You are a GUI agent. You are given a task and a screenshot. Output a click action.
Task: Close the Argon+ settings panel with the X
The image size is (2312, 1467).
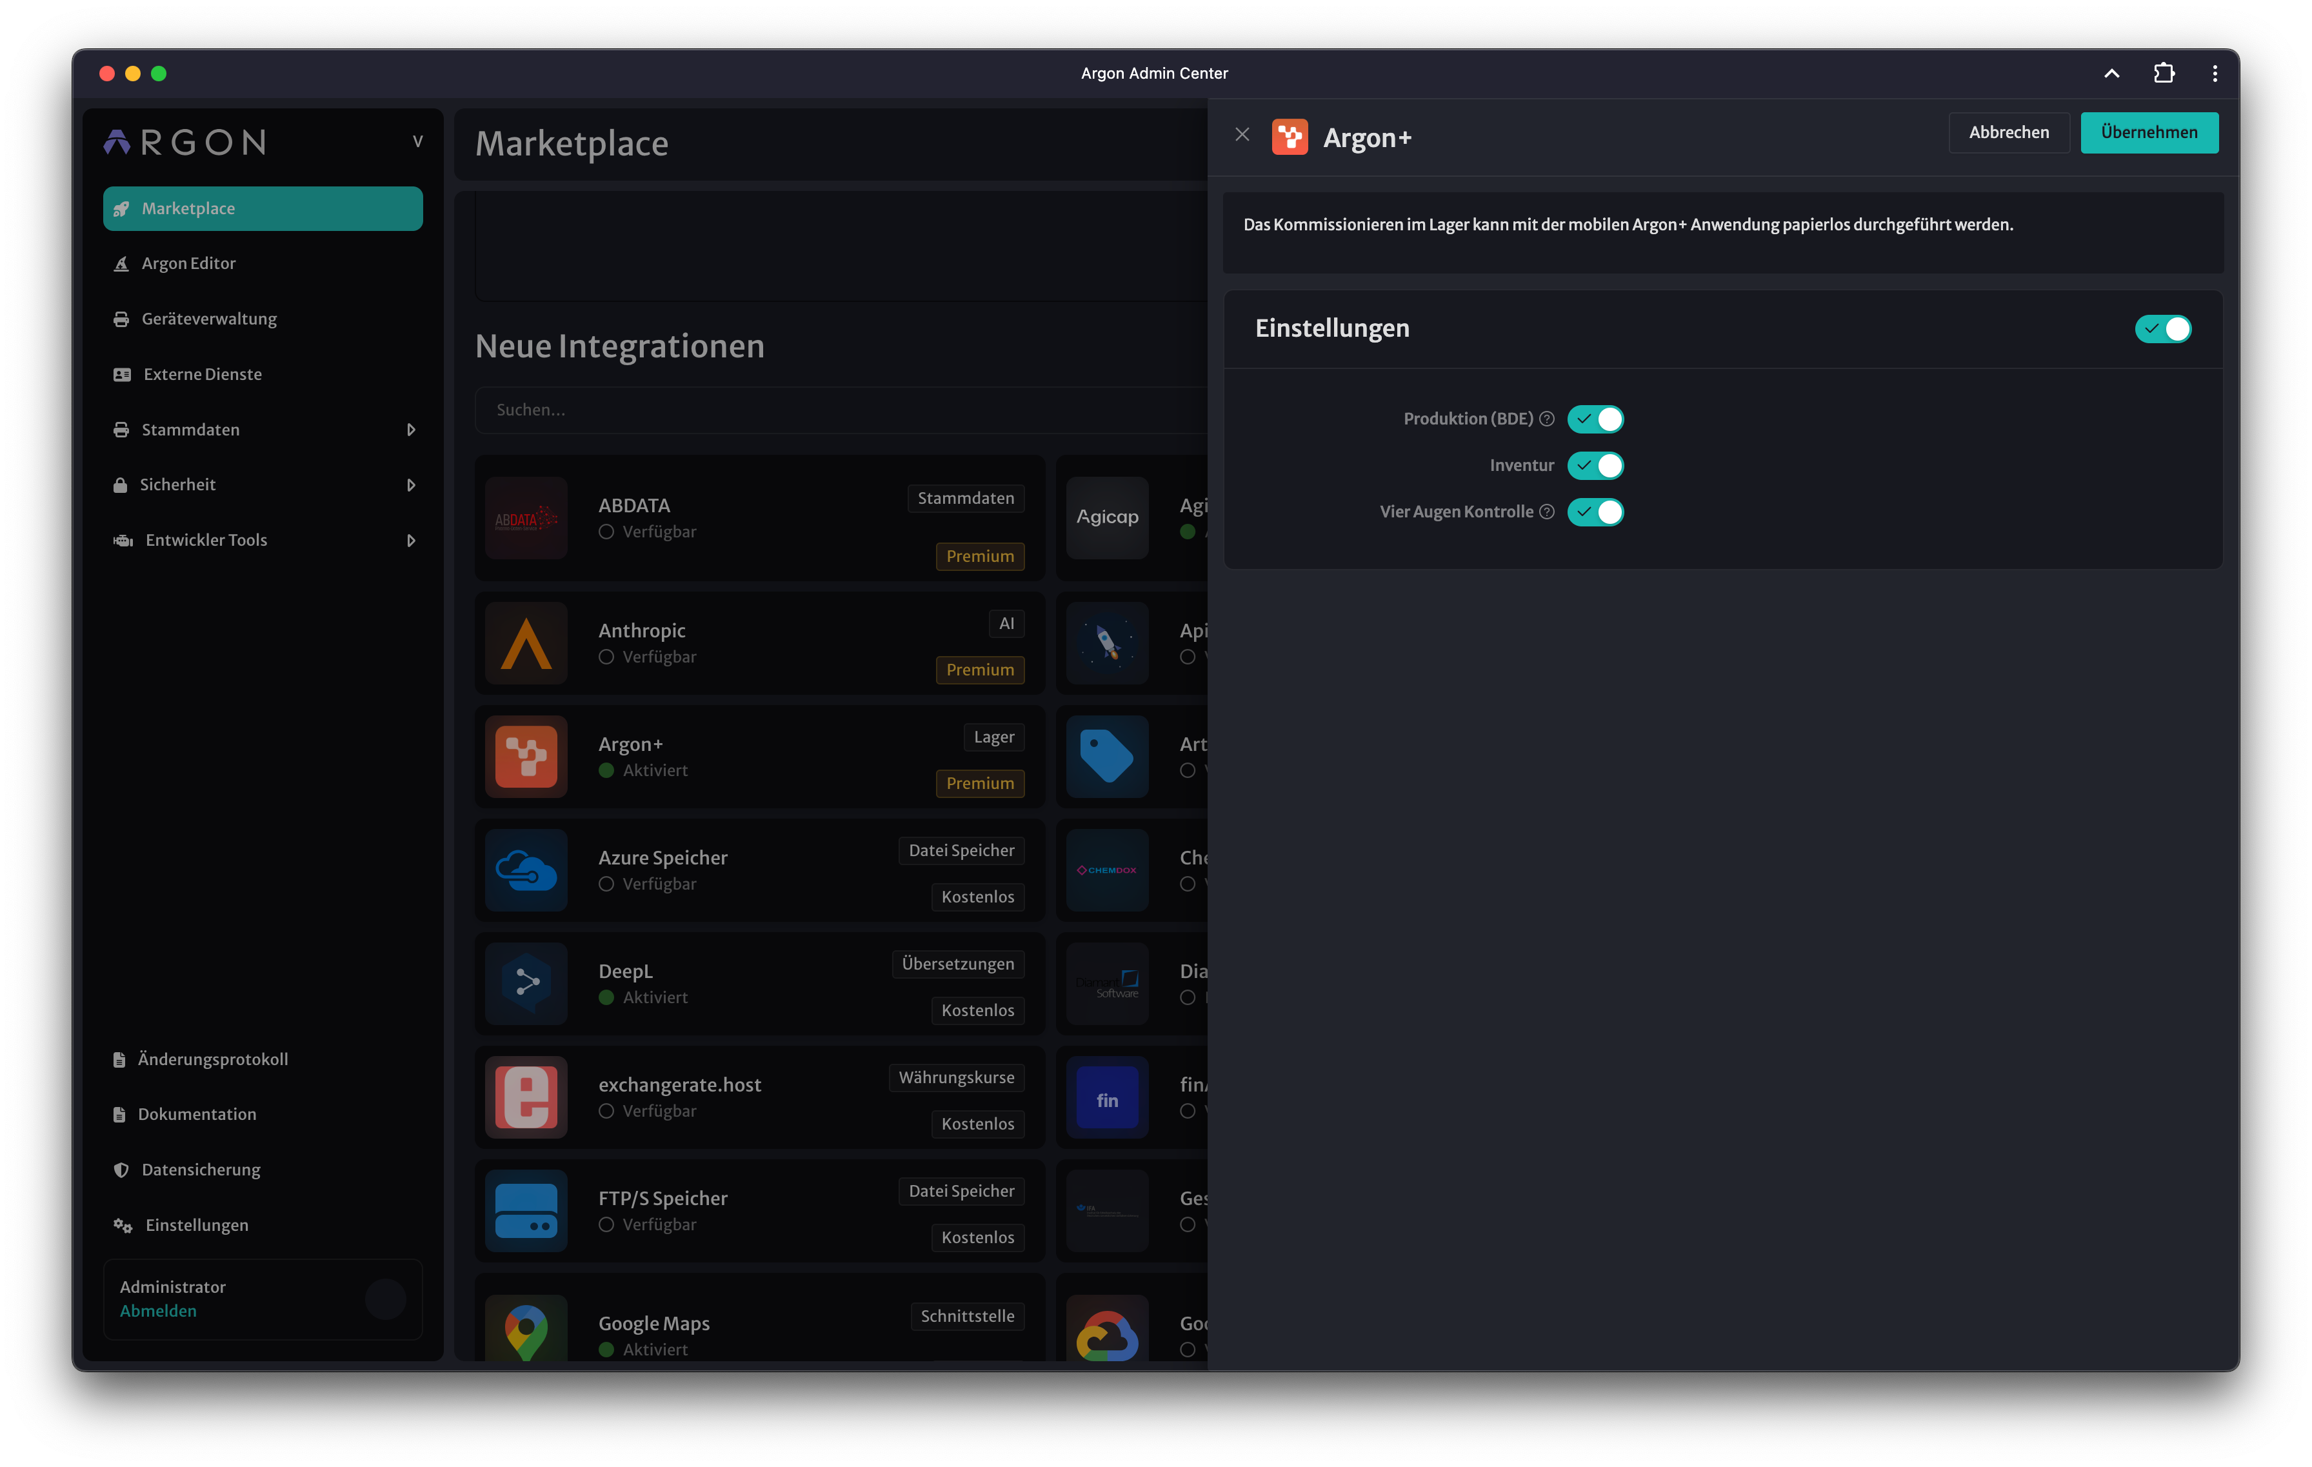pos(1241,134)
